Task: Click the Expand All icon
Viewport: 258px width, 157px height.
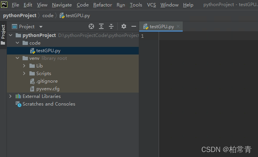Action: pos(101,26)
